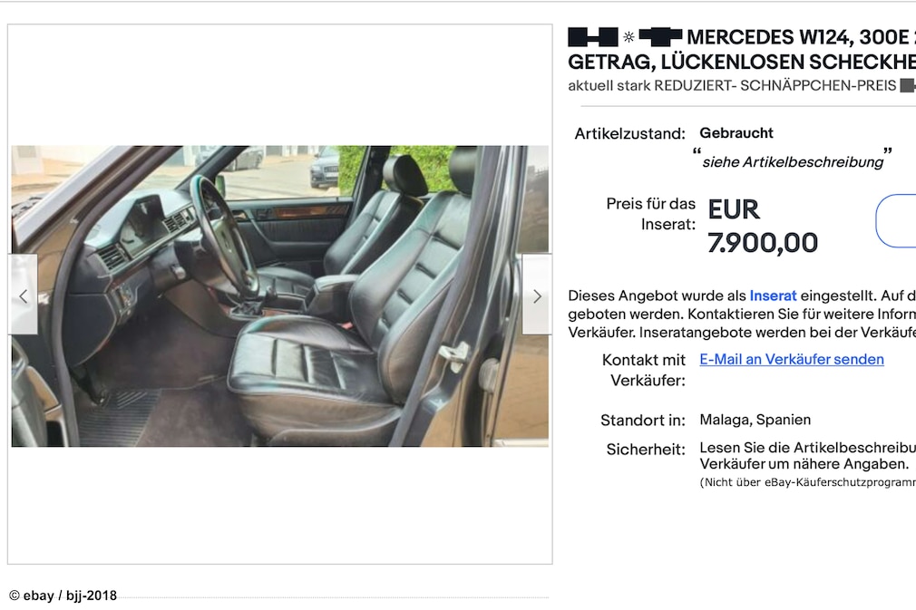Click the outlined button beside the price
Viewport: 916px width, 610px height.
coord(896,220)
